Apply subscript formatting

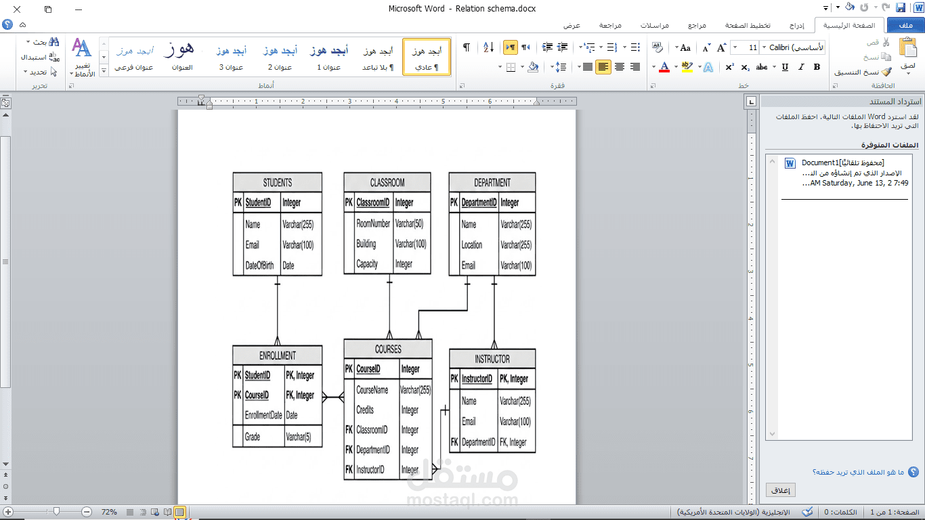[746, 67]
